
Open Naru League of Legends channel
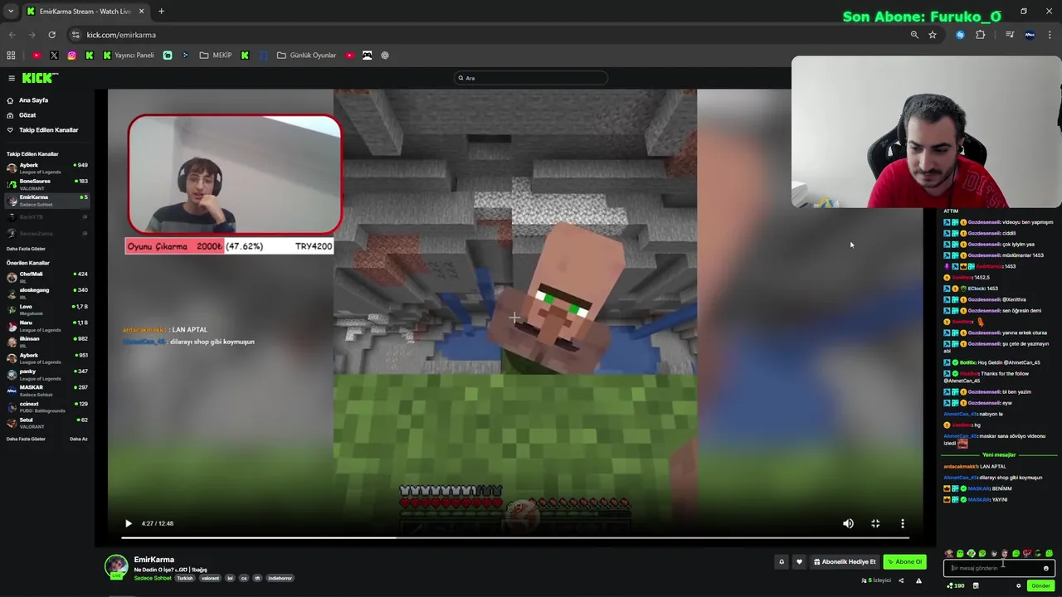pyautogui.click(x=46, y=325)
